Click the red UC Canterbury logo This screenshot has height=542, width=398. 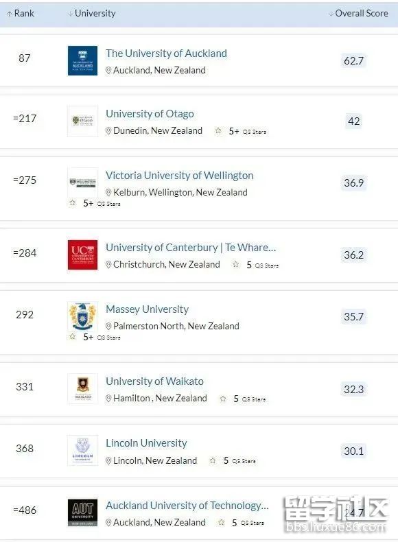(x=82, y=255)
